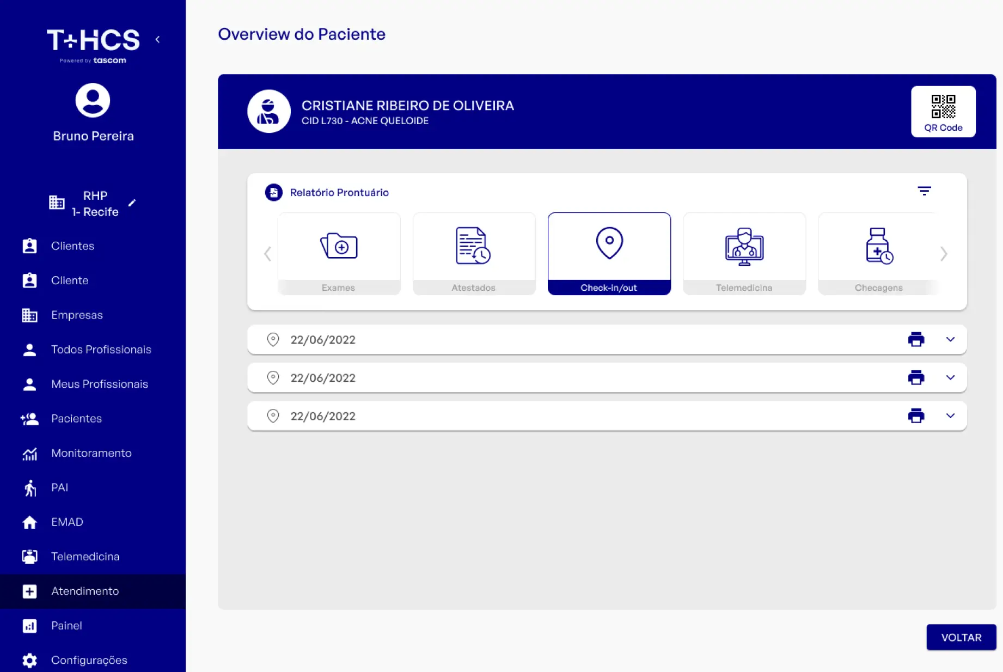
Task: Click the T+HCS logo
Action: click(x=93, y=46)
